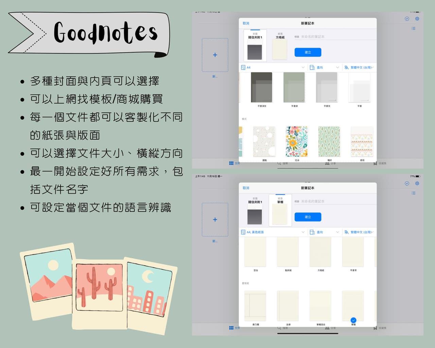
Task: Tap the select checkmark circle icon in bottom screenshot
Action: (x=407, y=184)
